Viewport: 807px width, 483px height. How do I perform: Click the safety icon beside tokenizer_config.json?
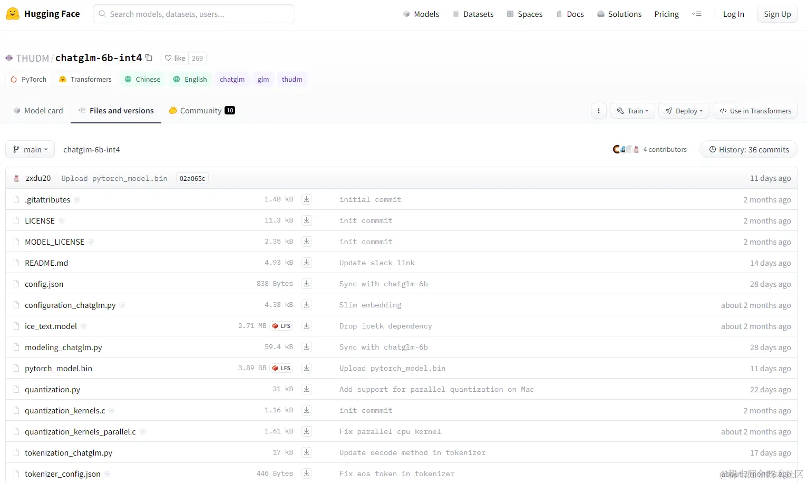pyautogui.click(x=107, y=474)
